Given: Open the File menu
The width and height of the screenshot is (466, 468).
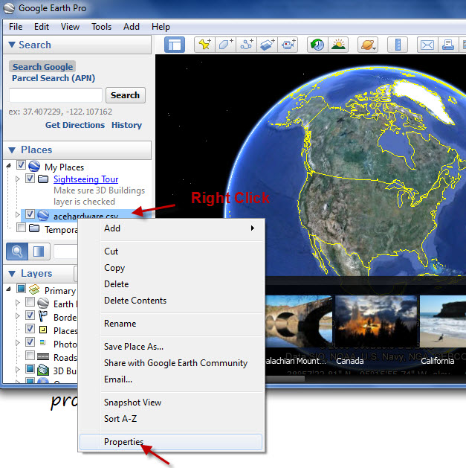Looking at the screenshot, I should [16, 27].
